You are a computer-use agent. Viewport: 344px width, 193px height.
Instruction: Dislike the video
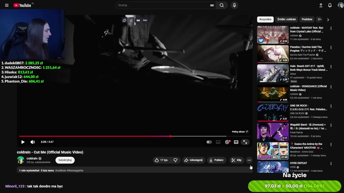(x=175, y=160)
